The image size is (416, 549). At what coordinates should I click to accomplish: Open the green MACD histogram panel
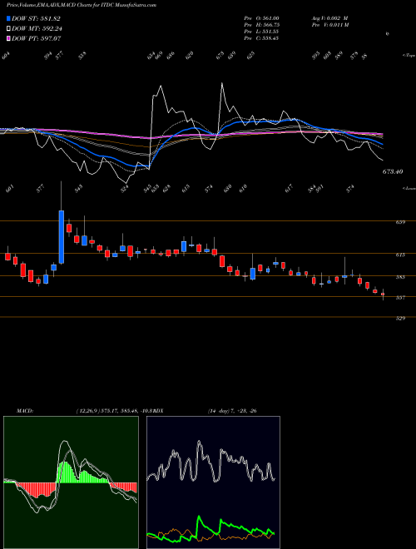point(71,482)
